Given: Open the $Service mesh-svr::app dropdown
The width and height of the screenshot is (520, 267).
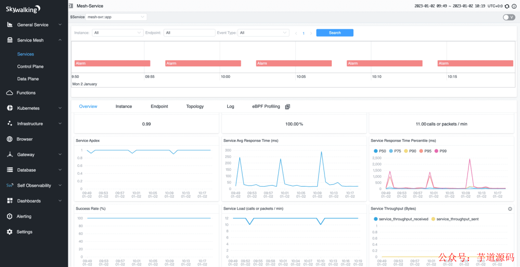Looking at the screenshot, I should tap(116, 17).
